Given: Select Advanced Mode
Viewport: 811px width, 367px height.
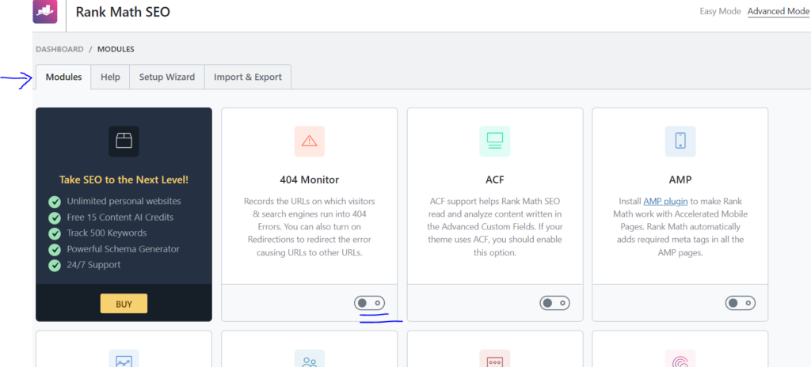Looking at the screenshot, I should (x=779, y=11).
